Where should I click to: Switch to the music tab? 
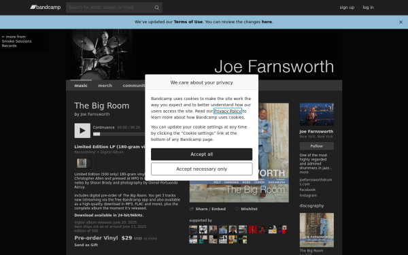(x=81, y=86)
